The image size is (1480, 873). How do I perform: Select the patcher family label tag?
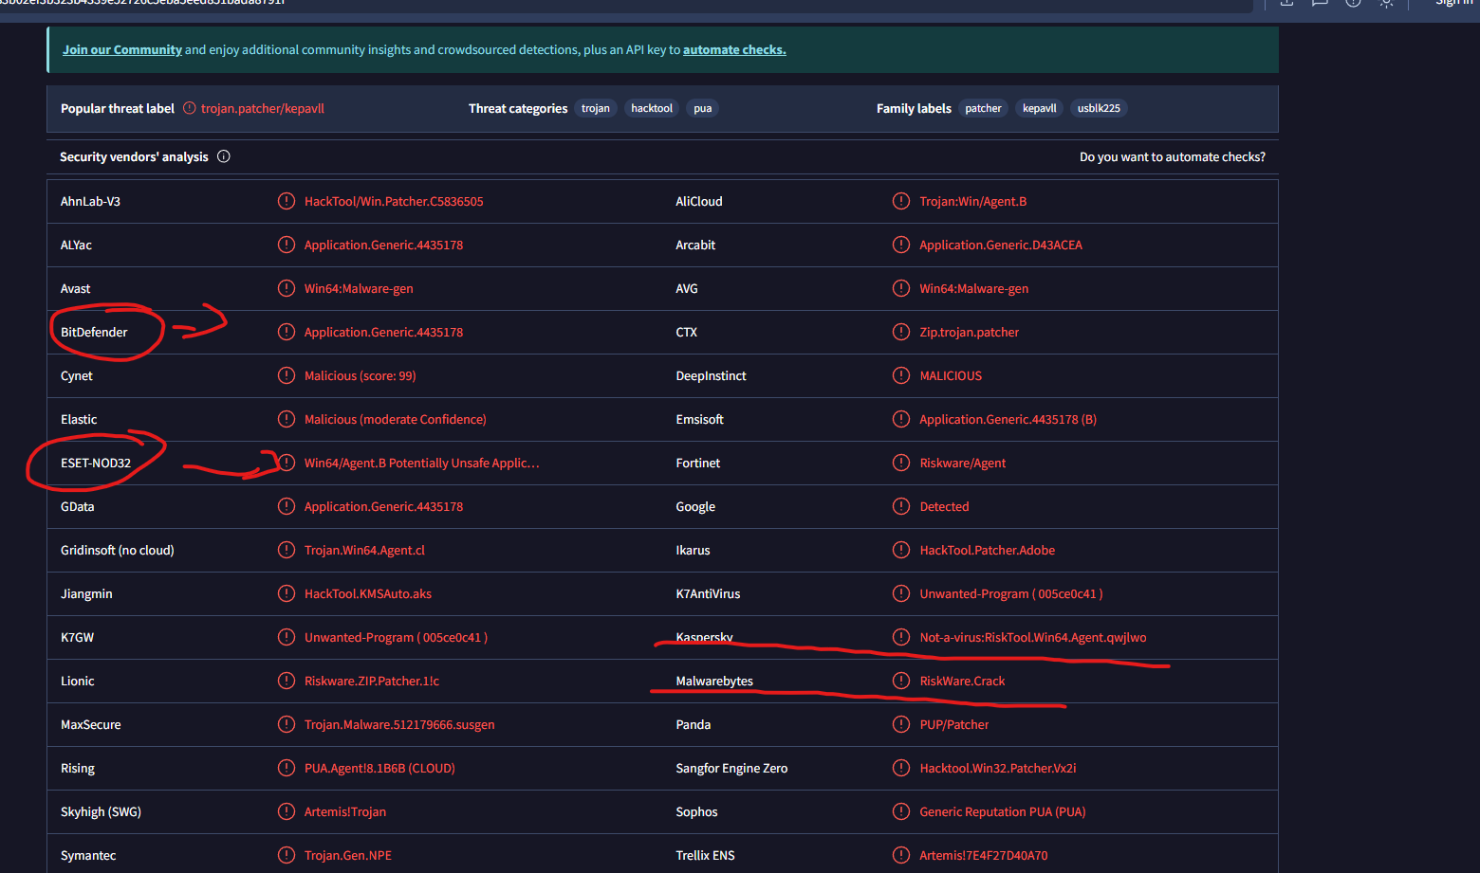[x=984, y=108]
